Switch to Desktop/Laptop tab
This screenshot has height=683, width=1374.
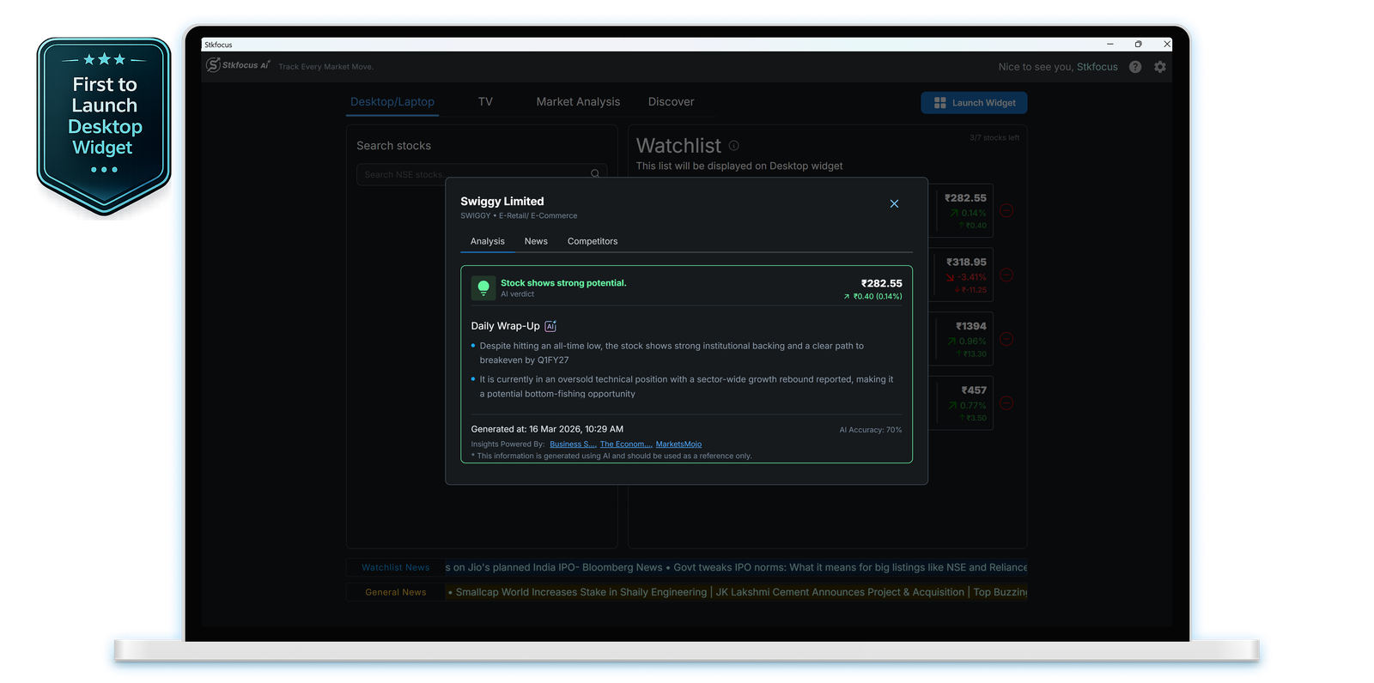click(x=392, y=101)
